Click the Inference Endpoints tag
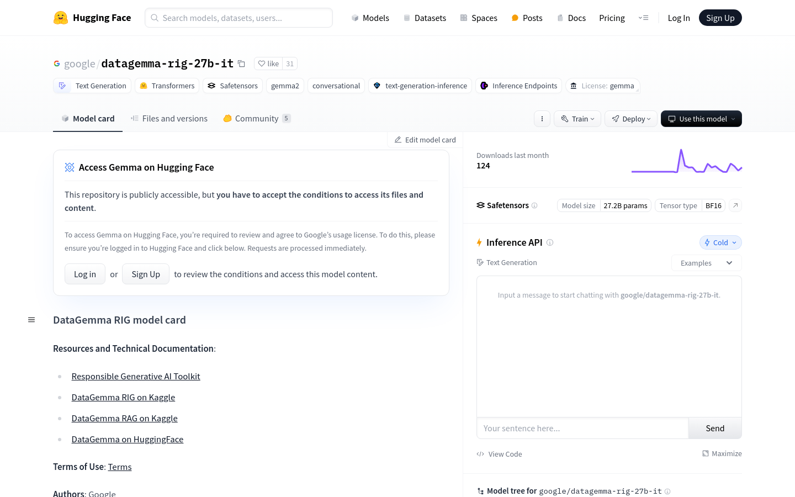795x497 pixels. [519, 86]
